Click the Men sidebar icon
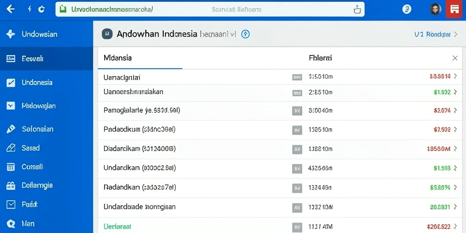 pos(11,223)
